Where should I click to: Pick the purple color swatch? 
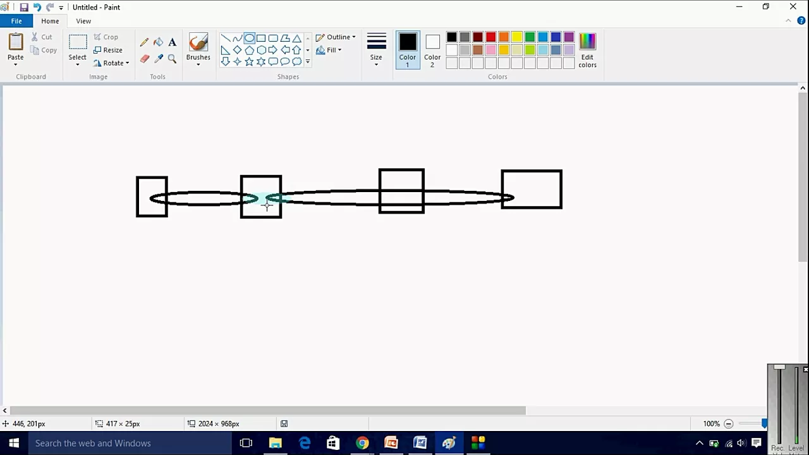tap(569, 37)
